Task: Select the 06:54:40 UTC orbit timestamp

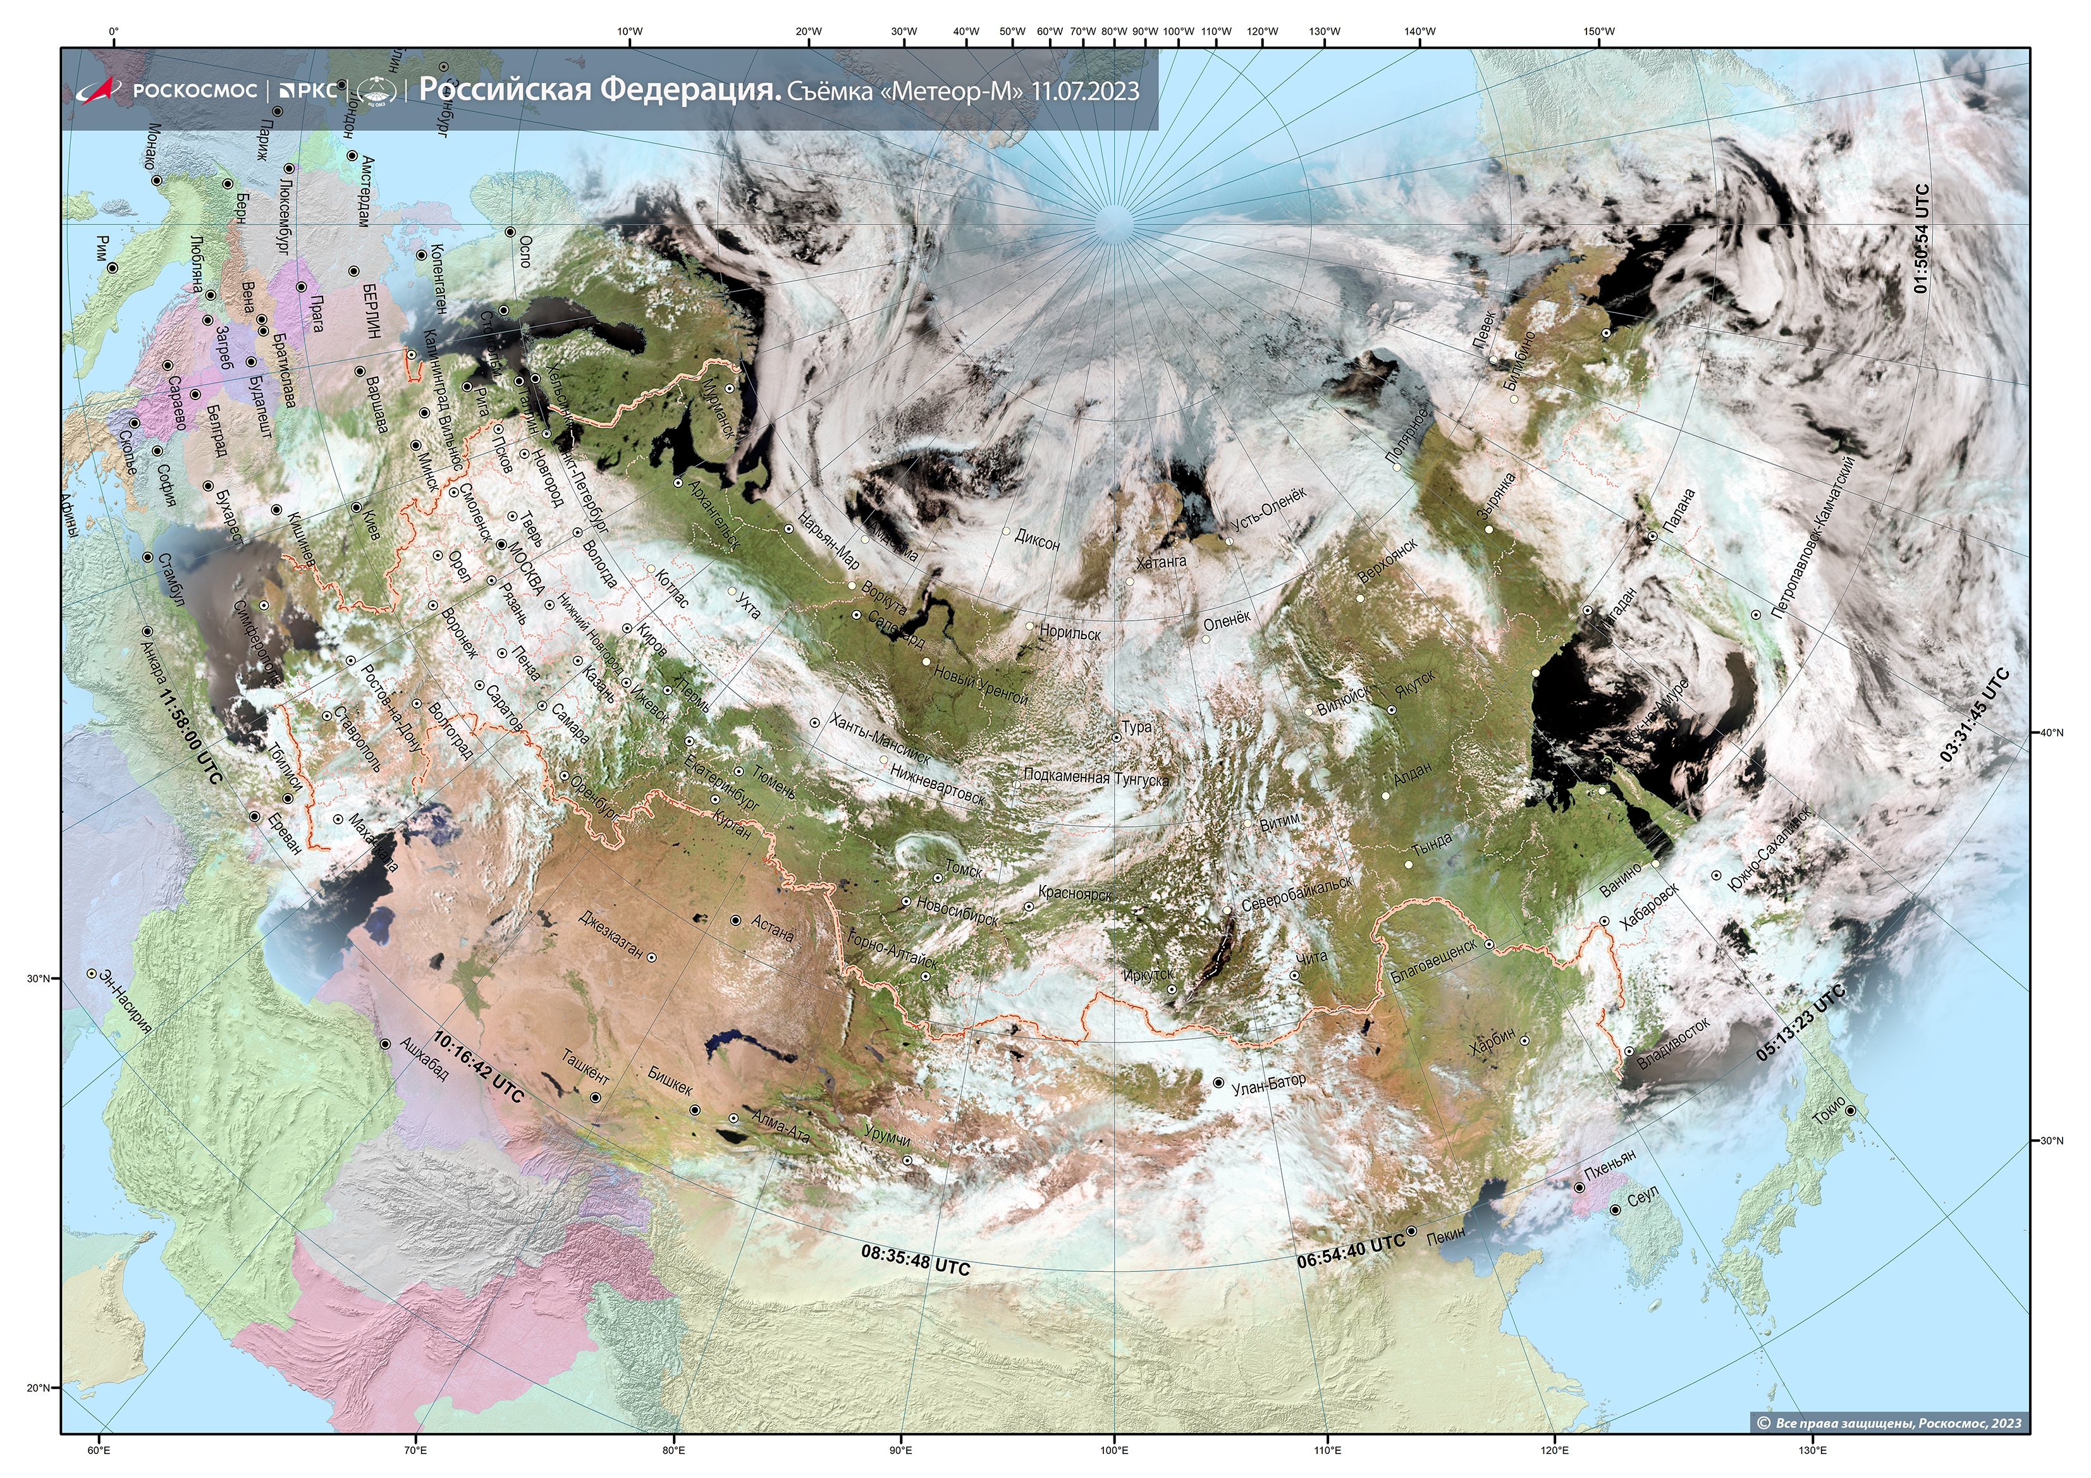Action: (x=1350, y=1250)
